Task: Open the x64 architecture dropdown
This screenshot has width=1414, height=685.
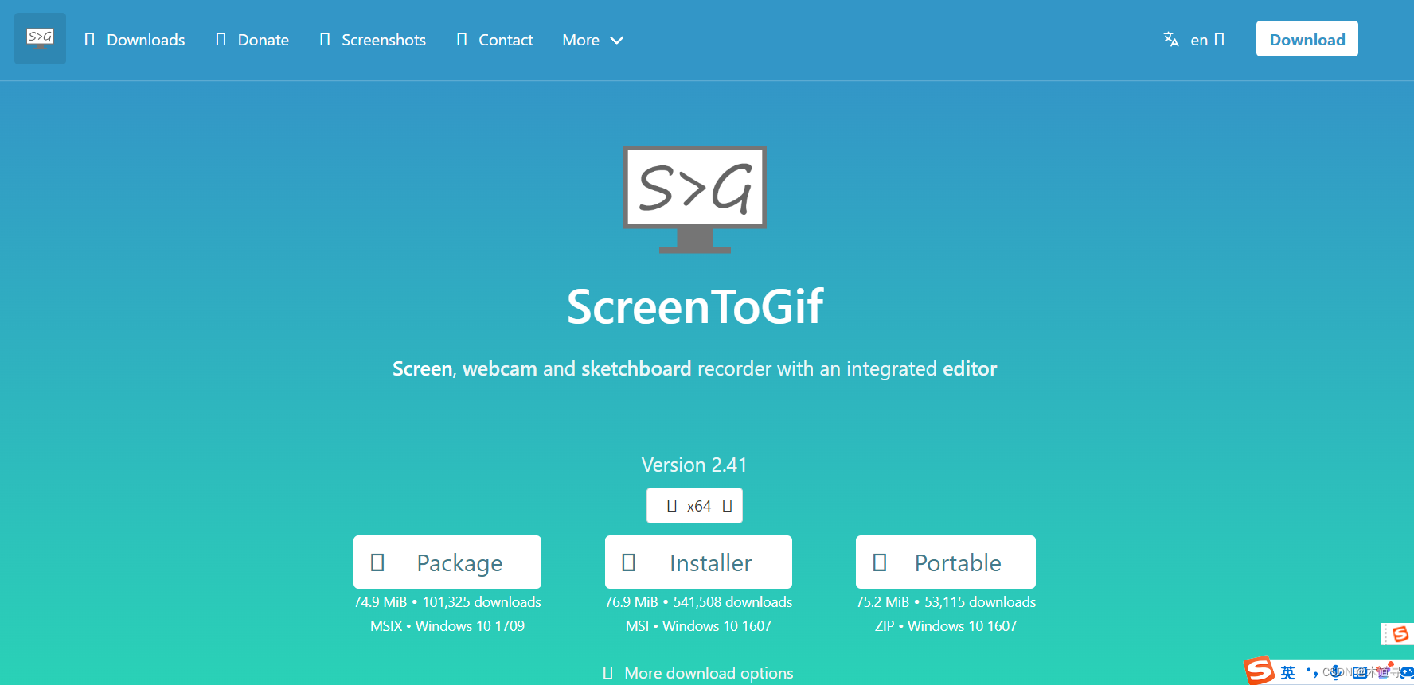Action: pyautogui.click(x=694, y=506)
